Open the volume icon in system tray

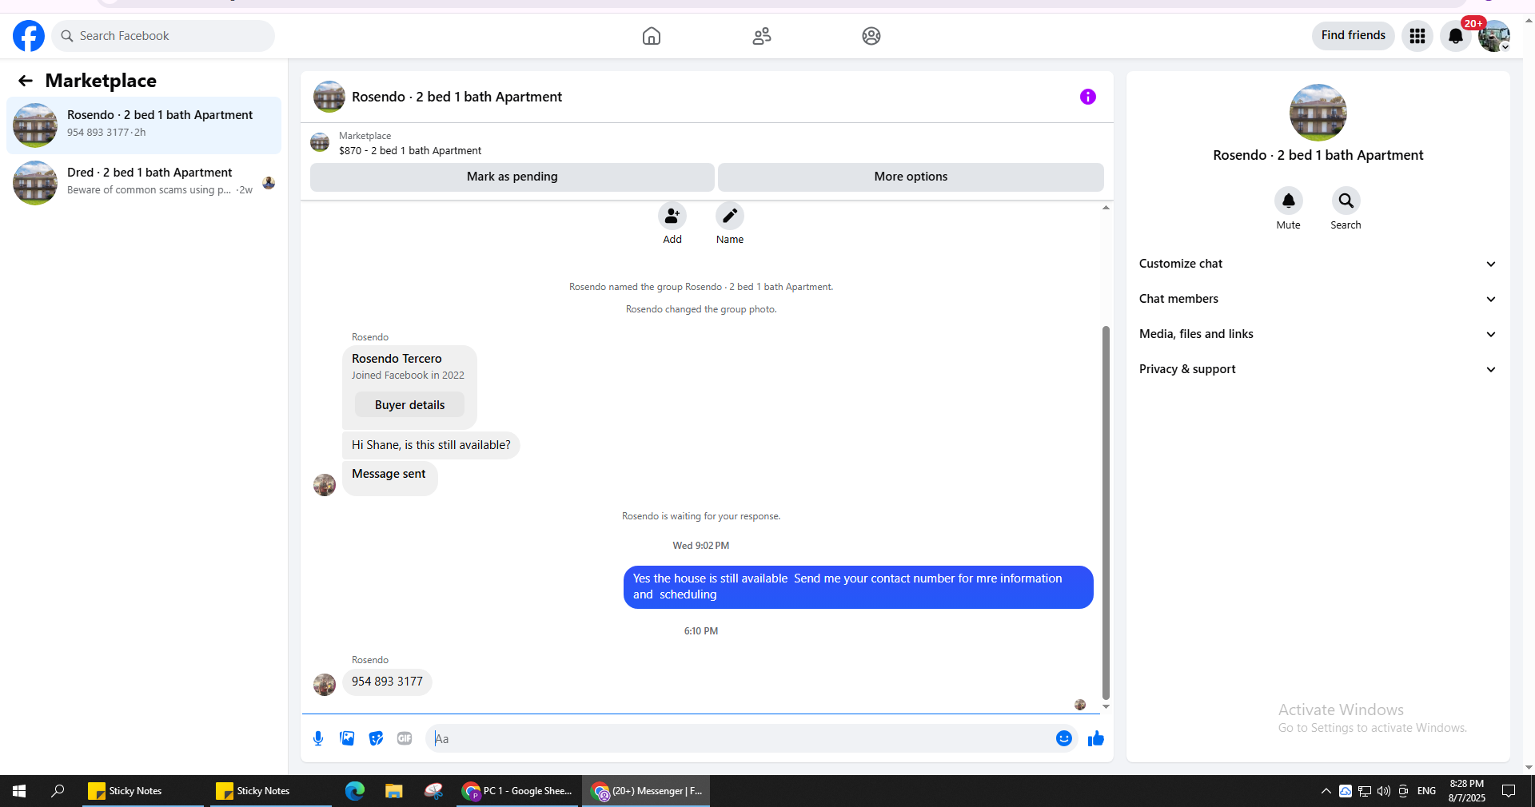1384,791
